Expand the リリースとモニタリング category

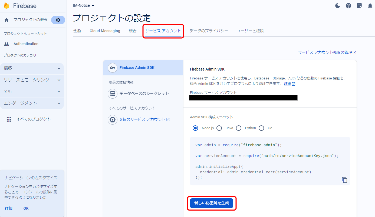[32, 80]
